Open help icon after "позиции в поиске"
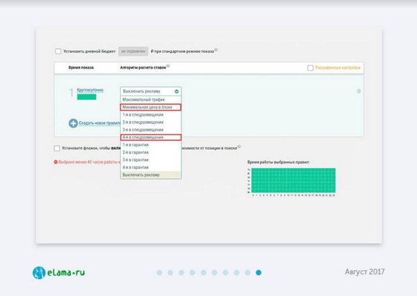The width and height of the screenshot is (417, 296). click(239, 147)
